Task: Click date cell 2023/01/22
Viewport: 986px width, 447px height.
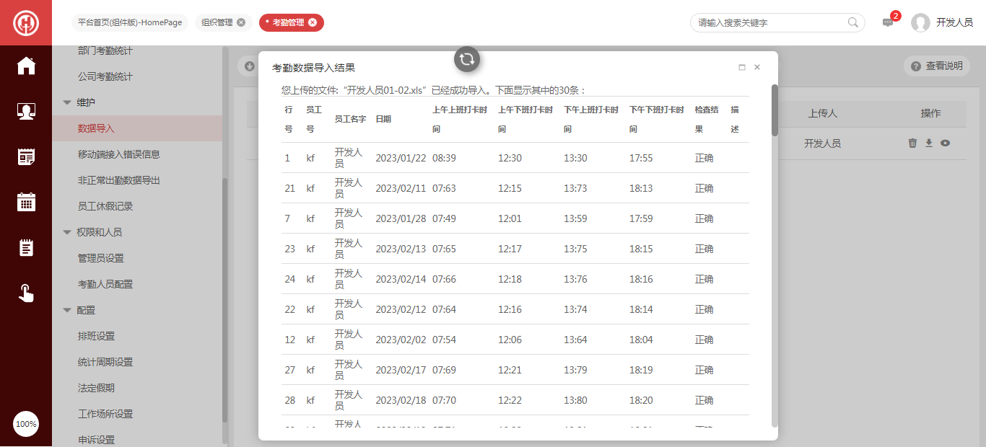Action: [x=401, y=158]
